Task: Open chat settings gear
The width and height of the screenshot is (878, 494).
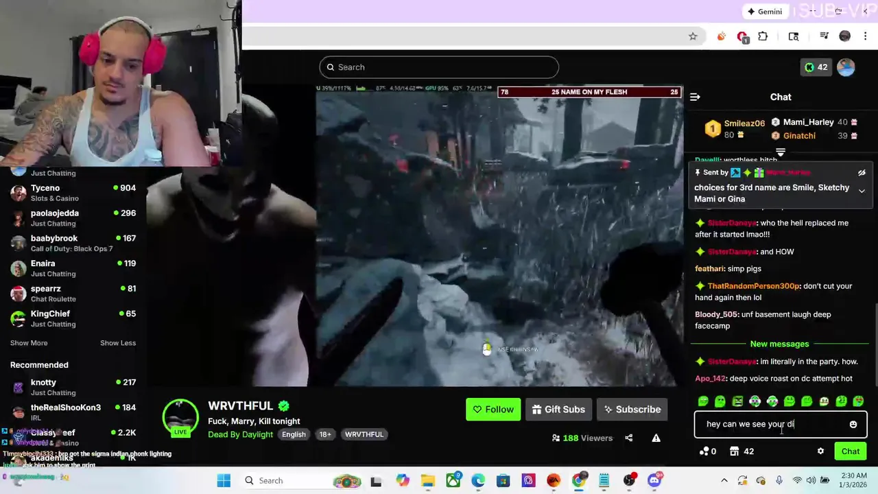Action: coord(820,451)
